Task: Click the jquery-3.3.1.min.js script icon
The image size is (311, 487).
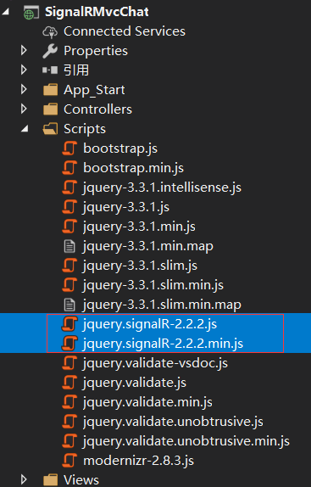Action: click(x=69, y=227)
